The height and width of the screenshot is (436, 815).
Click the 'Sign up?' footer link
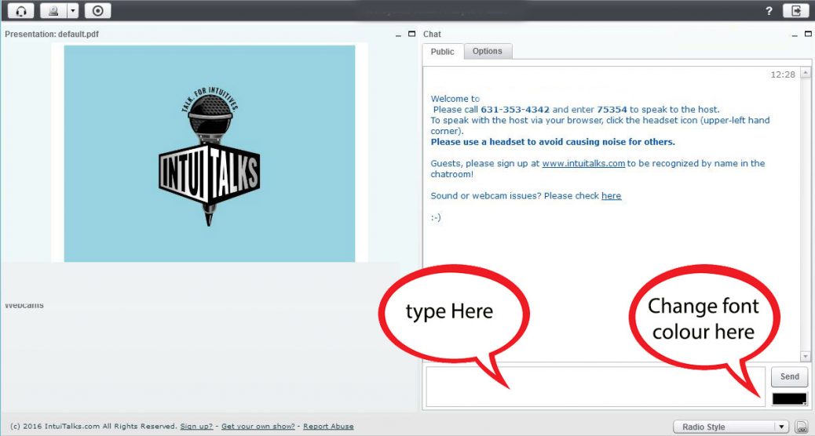pyautogui.click(x=196, y=426)
